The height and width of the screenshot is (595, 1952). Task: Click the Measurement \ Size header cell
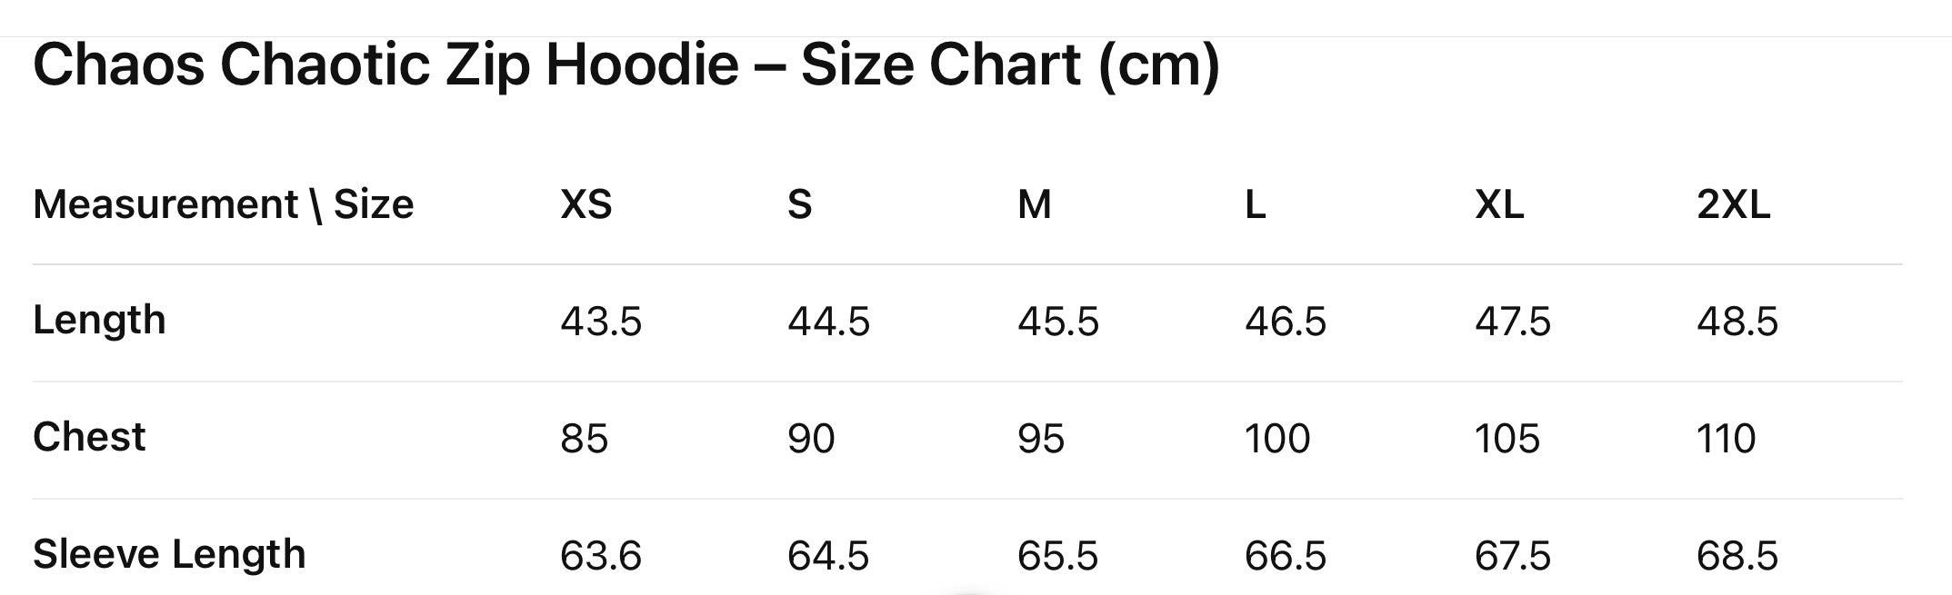click(223, 204)
